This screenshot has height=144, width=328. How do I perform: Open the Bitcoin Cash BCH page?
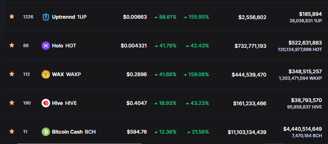pos(74,132)
